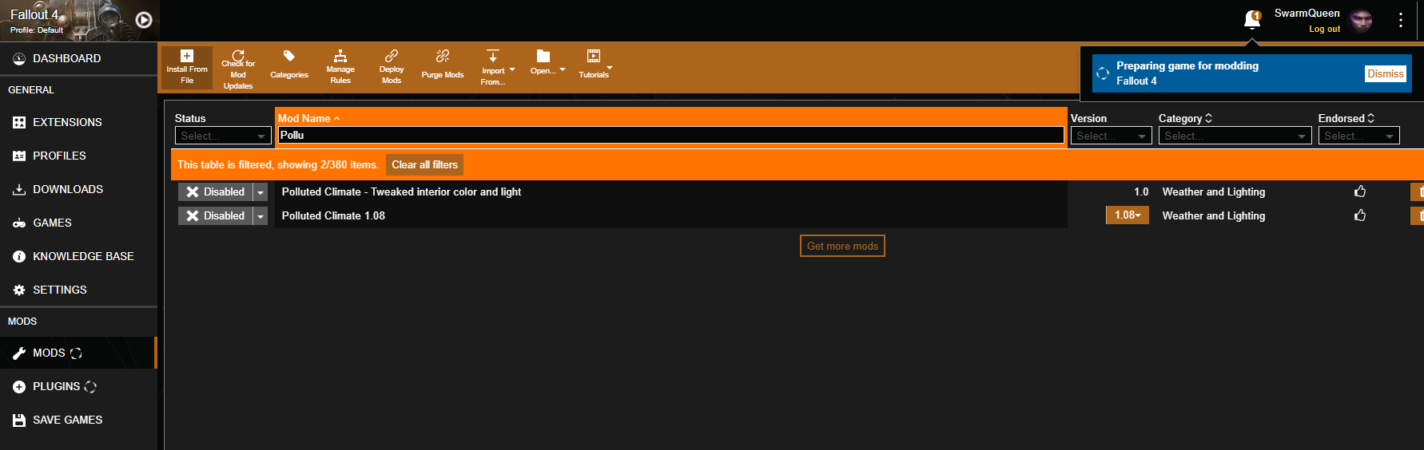Open Manage Rules
Image resolution: width=1424 pixels, height=450 pixels.
340,67
